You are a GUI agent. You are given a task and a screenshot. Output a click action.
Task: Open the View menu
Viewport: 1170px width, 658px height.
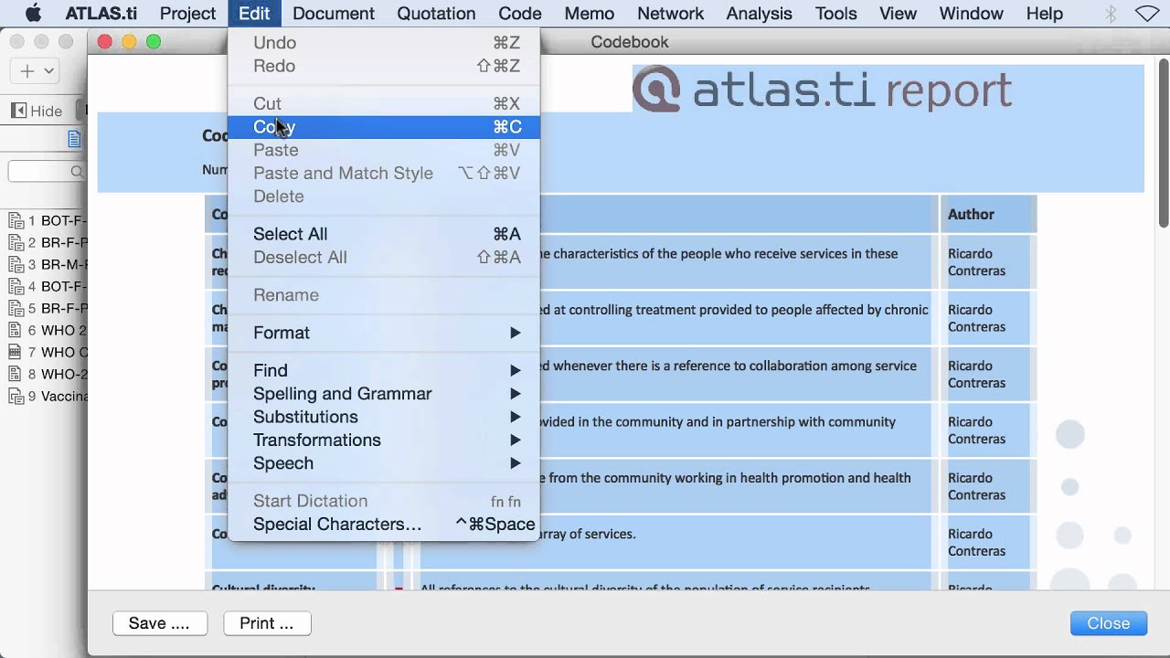898,14
